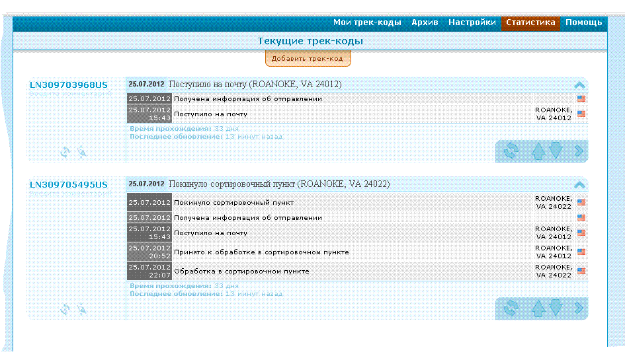Collapse the LN309703968US tracking details
Screen dimensions: 625x360
579,85
